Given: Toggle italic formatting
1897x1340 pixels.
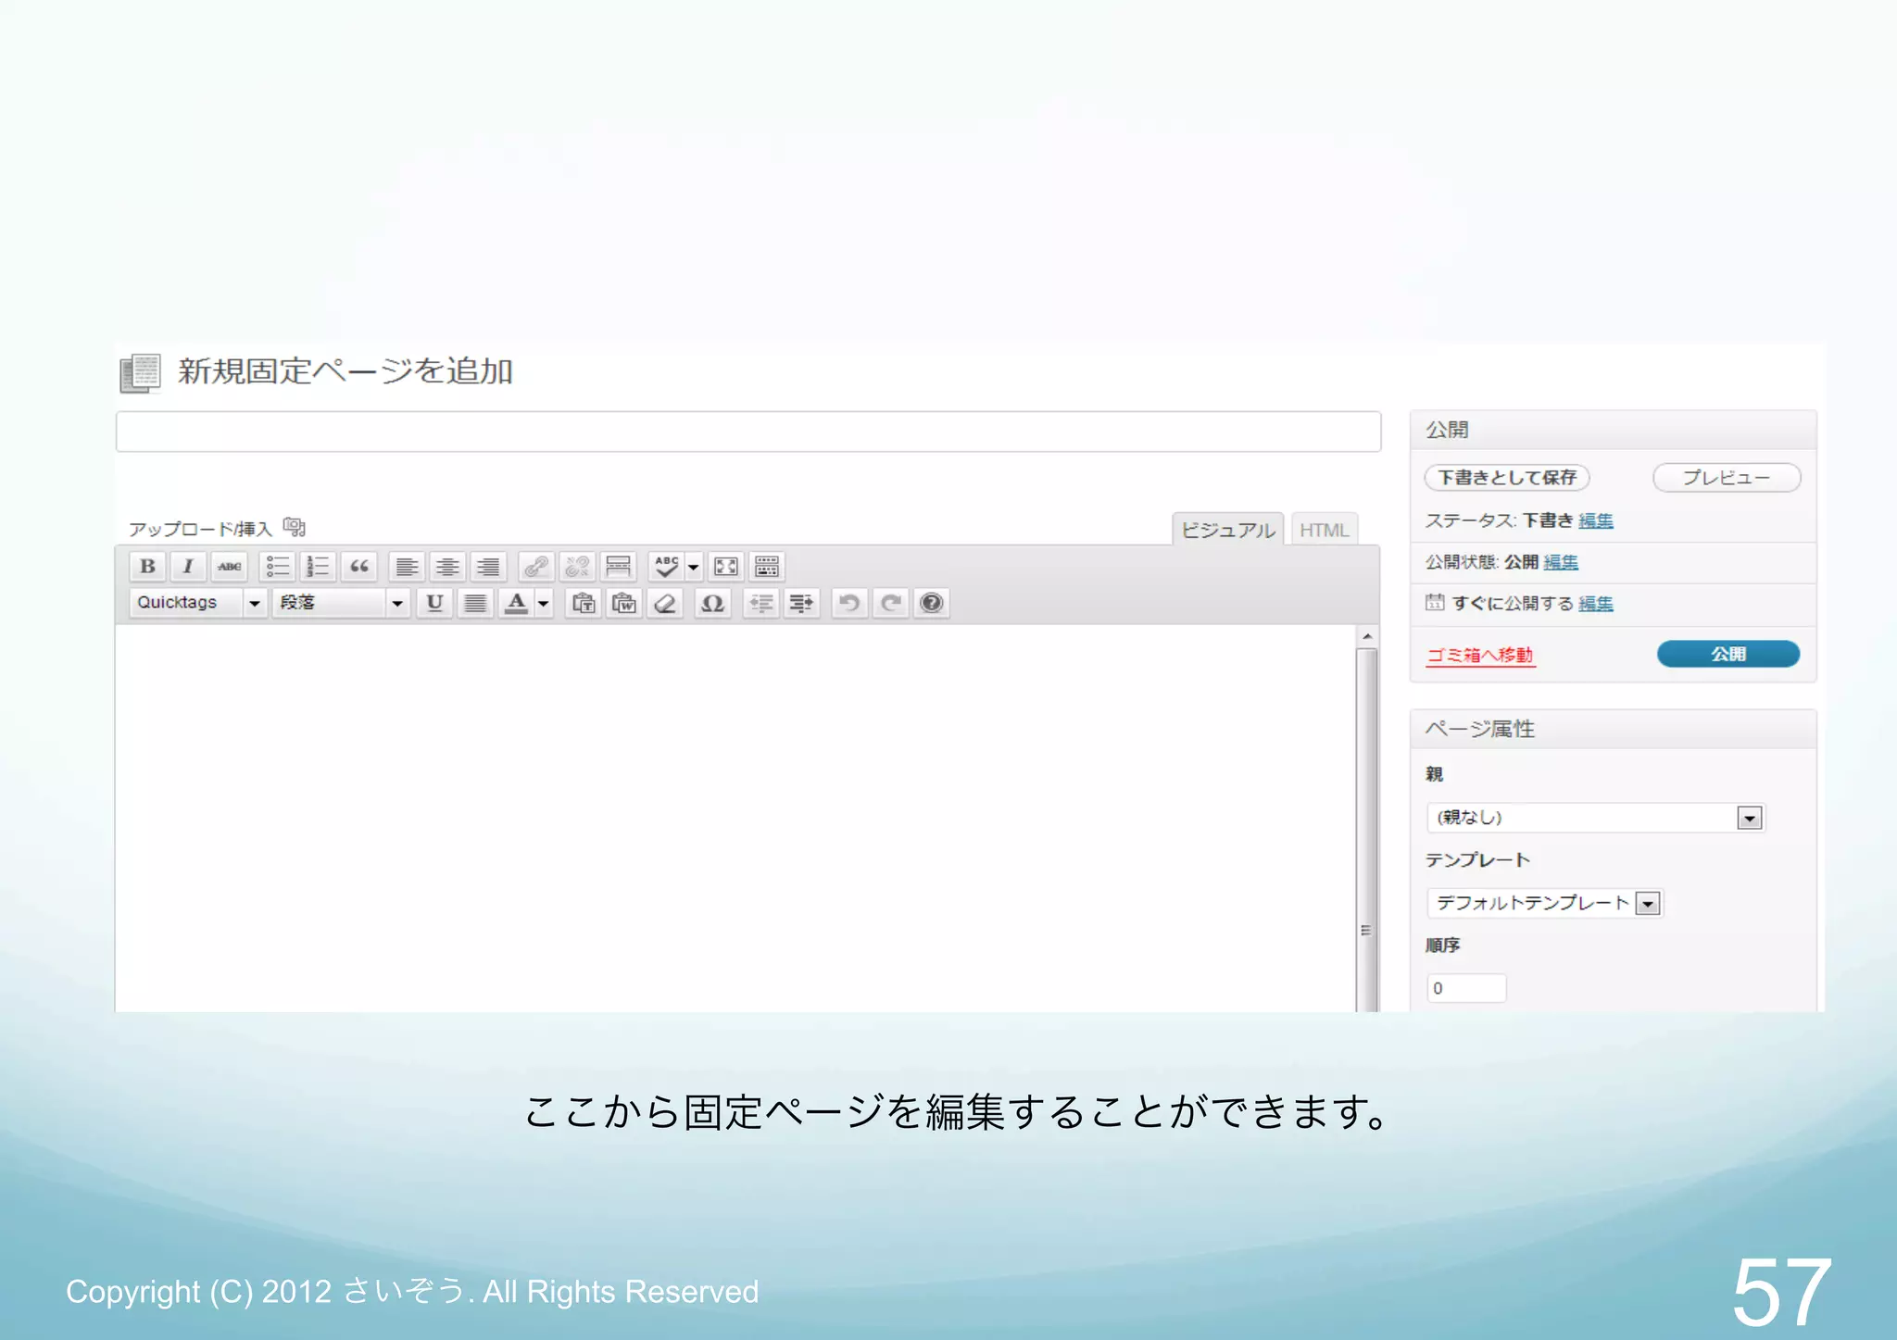Looking at the screenshot, I should tap(188, 566).
